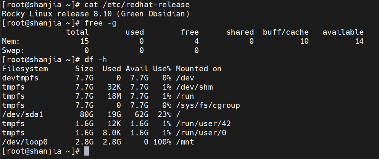Click the terminal cursor at the last prompt
The height and width of the screenshot is (159, 379).
pos(86,151)
